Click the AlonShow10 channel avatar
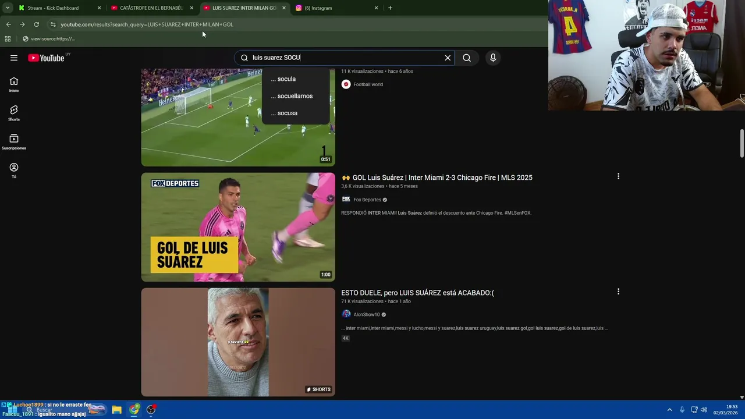Viewport: 745px width, 419px height. 346,314
